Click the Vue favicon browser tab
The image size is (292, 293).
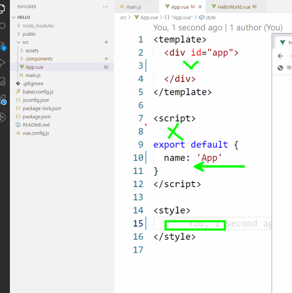283,43
